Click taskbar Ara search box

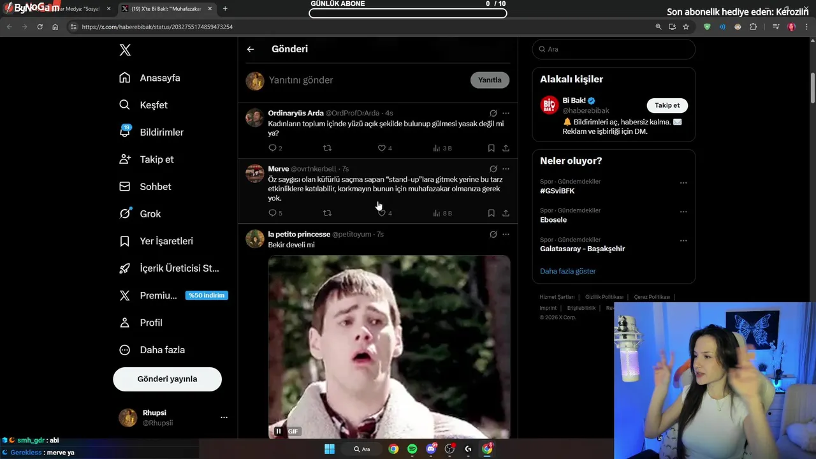coord(363,449)
